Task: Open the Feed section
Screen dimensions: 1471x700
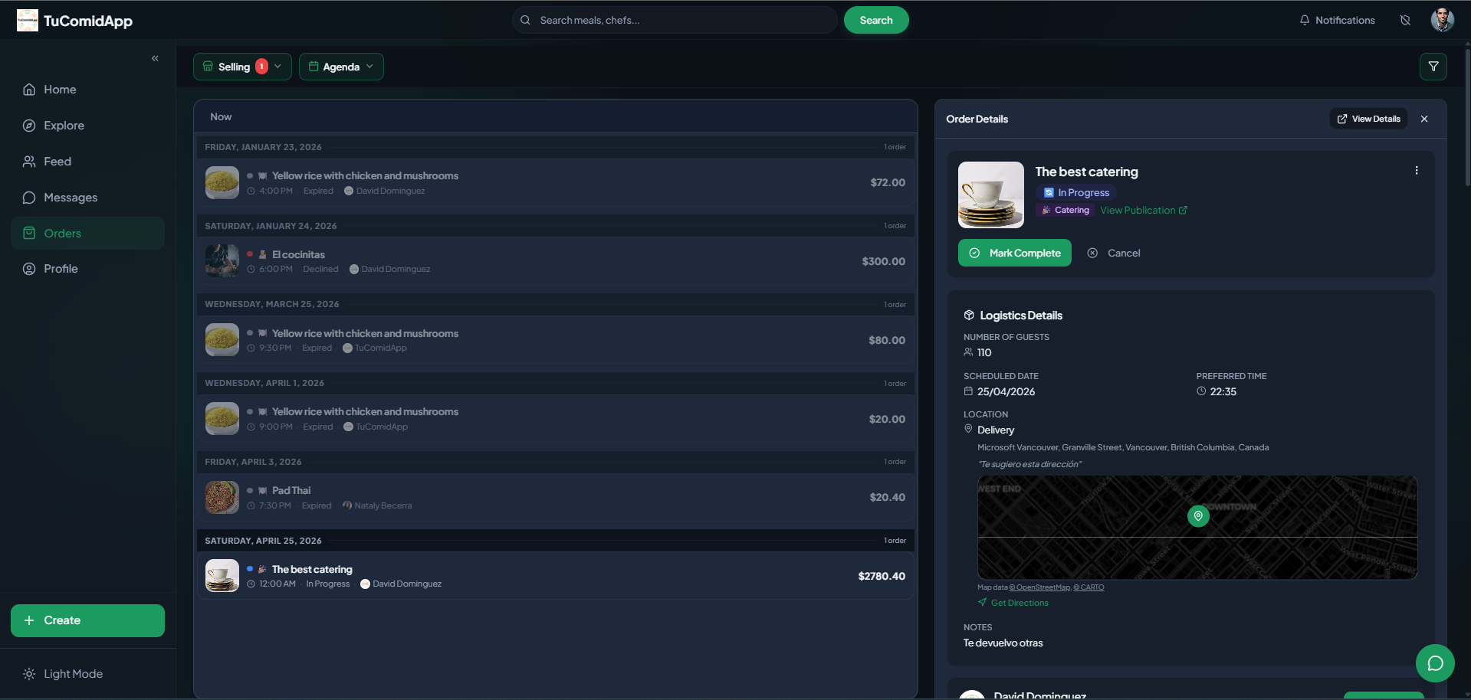Action: click(57, 162)
